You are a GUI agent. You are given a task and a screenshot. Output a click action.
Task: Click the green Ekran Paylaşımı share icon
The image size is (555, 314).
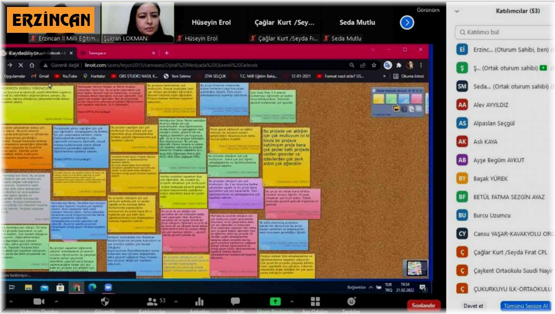click(275, 302)
